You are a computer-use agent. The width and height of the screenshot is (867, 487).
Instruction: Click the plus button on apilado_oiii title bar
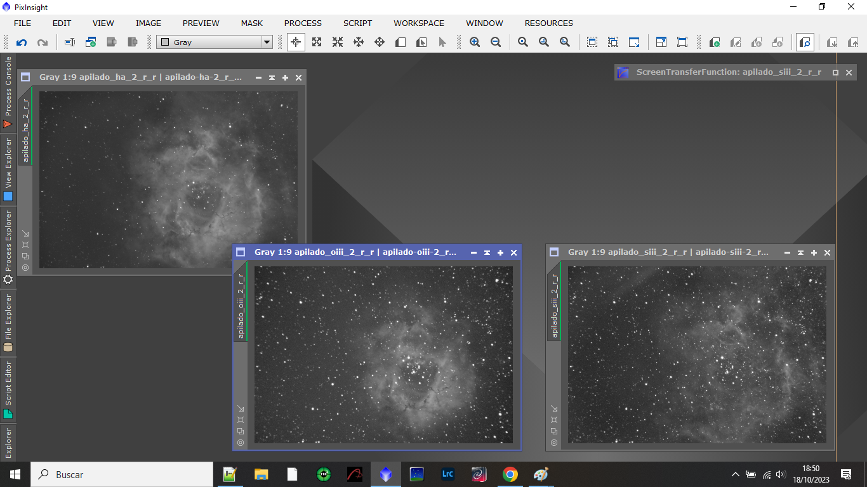click(x=500, y=252)
